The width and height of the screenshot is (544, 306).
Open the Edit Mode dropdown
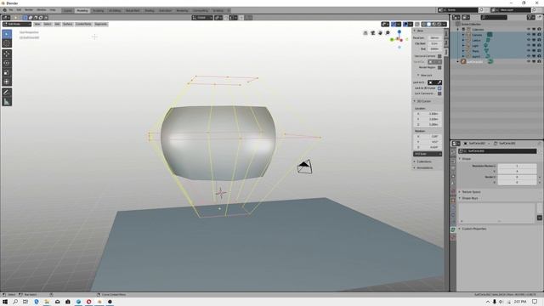[17, 25]
